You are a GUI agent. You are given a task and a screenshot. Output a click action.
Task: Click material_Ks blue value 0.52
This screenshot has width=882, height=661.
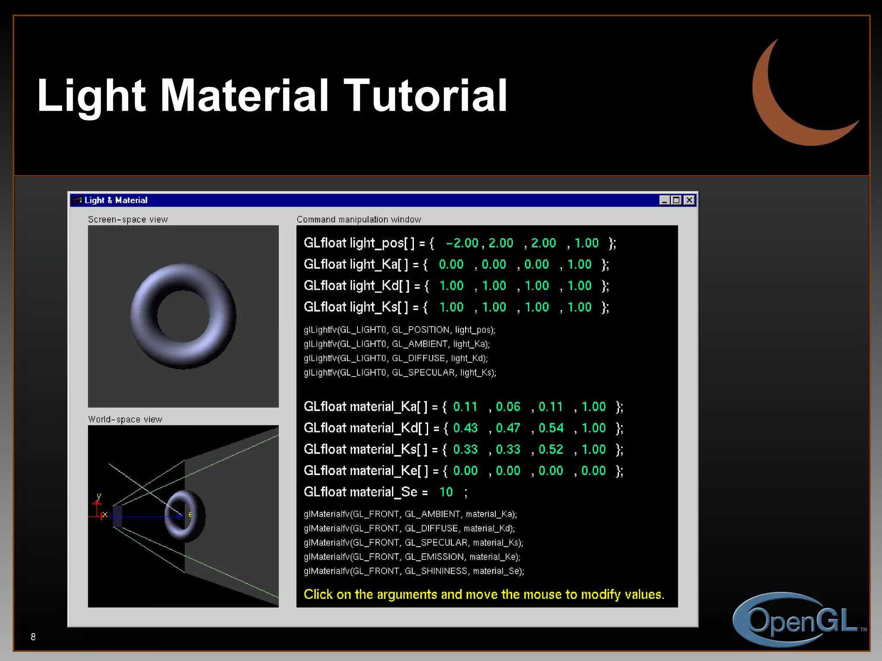point(551,450)
